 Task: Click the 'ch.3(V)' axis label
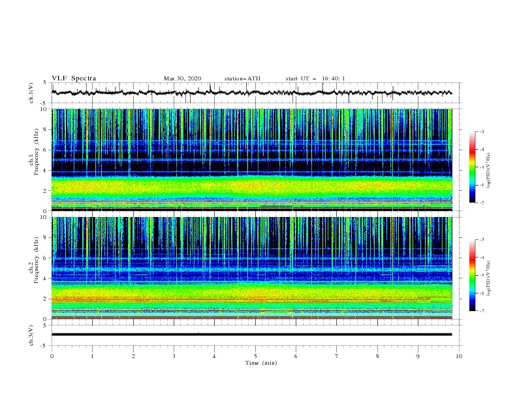31,335
